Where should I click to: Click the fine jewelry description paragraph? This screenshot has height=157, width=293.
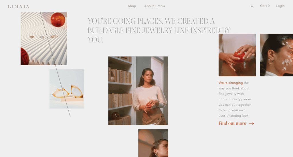click(235, 99)
